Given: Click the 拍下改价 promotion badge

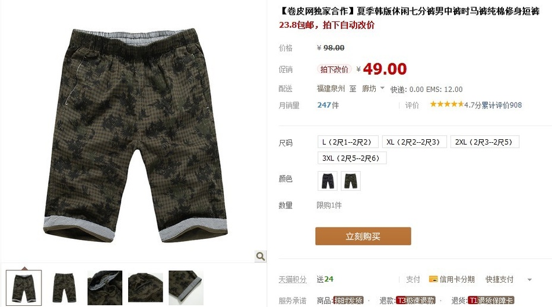Looking at the screenshot, I should (x=334, y=69).
